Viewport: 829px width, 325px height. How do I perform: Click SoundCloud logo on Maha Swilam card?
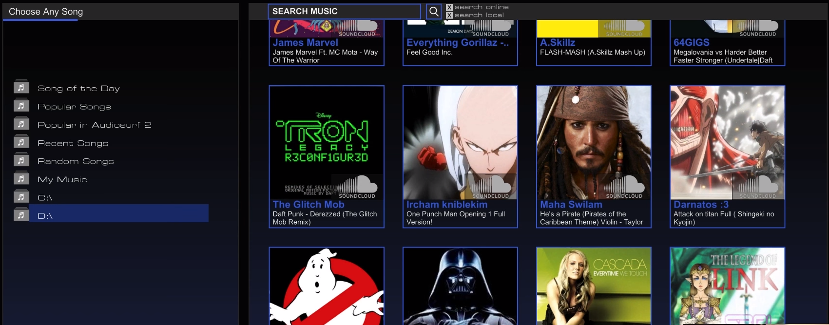624,187
